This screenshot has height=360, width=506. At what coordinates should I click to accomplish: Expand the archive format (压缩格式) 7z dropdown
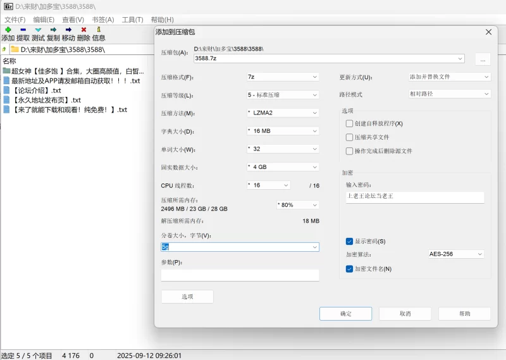(x=282, y=77)
